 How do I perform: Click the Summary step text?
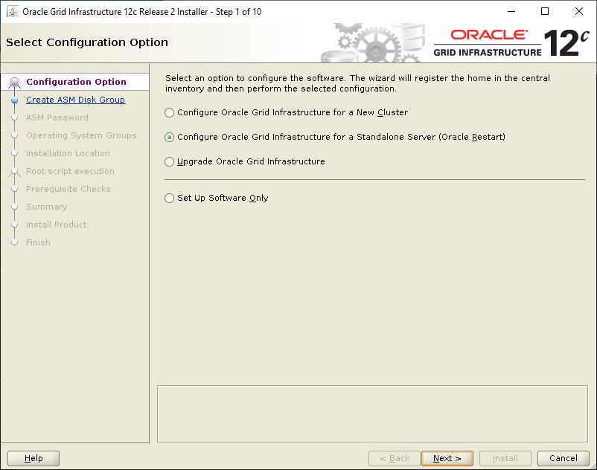[46, 207]
